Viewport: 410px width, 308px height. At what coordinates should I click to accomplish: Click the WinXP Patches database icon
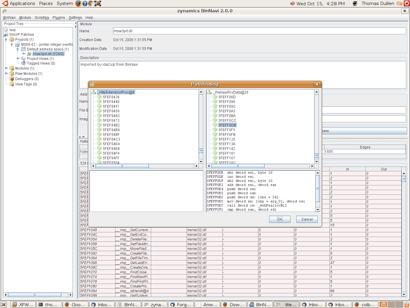click(x=6, y=35)
